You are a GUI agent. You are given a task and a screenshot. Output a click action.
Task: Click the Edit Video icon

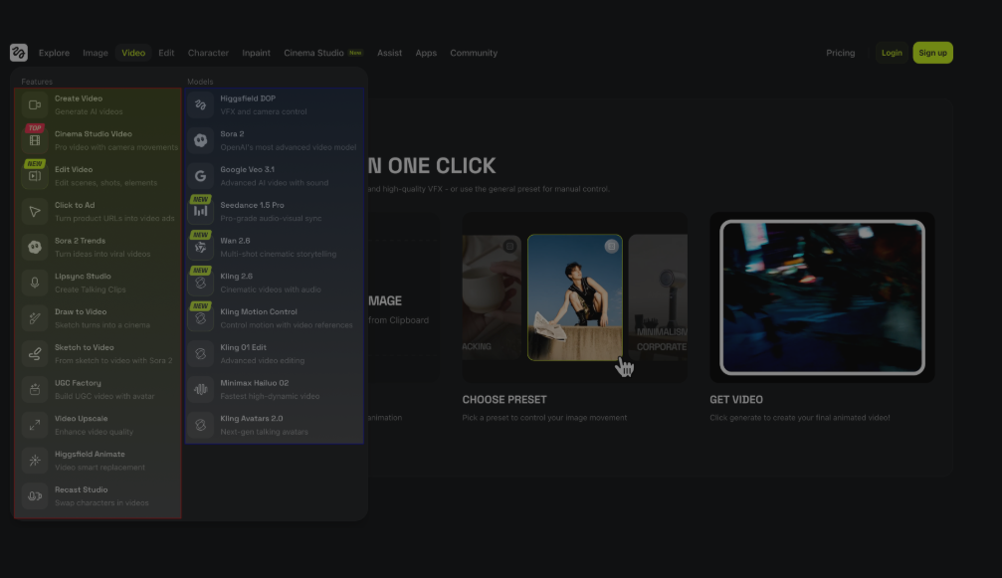35,176
